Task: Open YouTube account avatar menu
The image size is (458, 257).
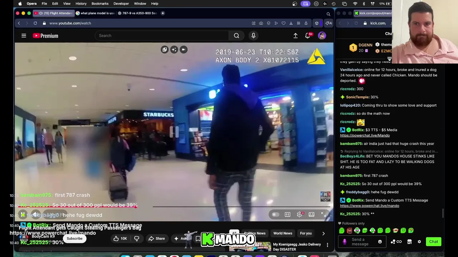Action: [x=322, y=36]
